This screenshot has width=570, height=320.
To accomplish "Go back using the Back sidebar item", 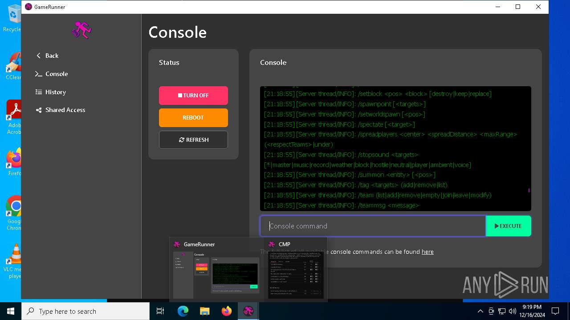I will (x=47, y=56).
